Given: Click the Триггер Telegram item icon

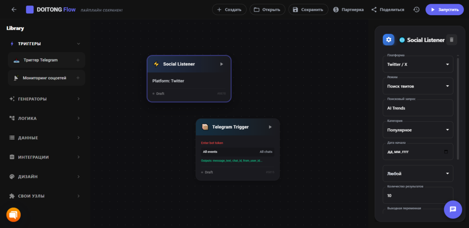Looking at the screenshot, I should (x=16, y=60).
